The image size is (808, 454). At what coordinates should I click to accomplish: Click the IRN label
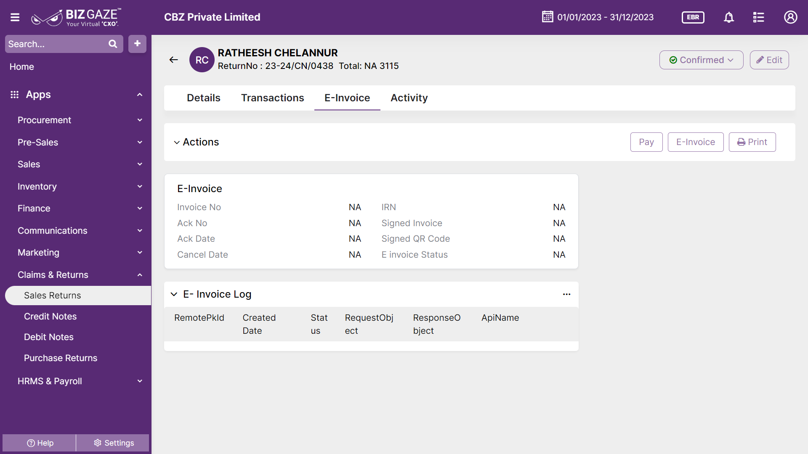tap(388, 207)
